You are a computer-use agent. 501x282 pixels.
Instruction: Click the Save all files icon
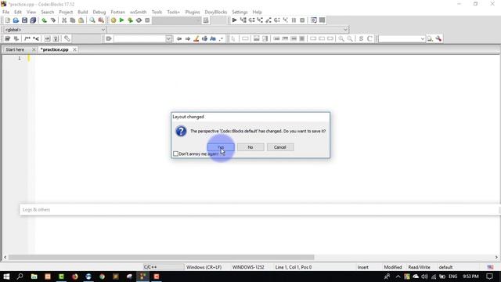point(33,20)
